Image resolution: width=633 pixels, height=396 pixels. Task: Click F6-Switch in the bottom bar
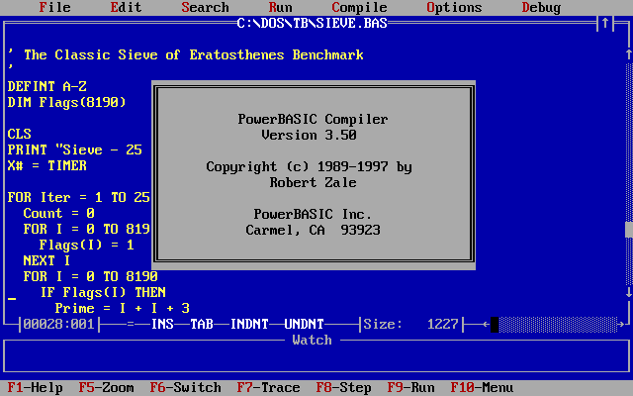pyautogui.click(x=185, y=387)
